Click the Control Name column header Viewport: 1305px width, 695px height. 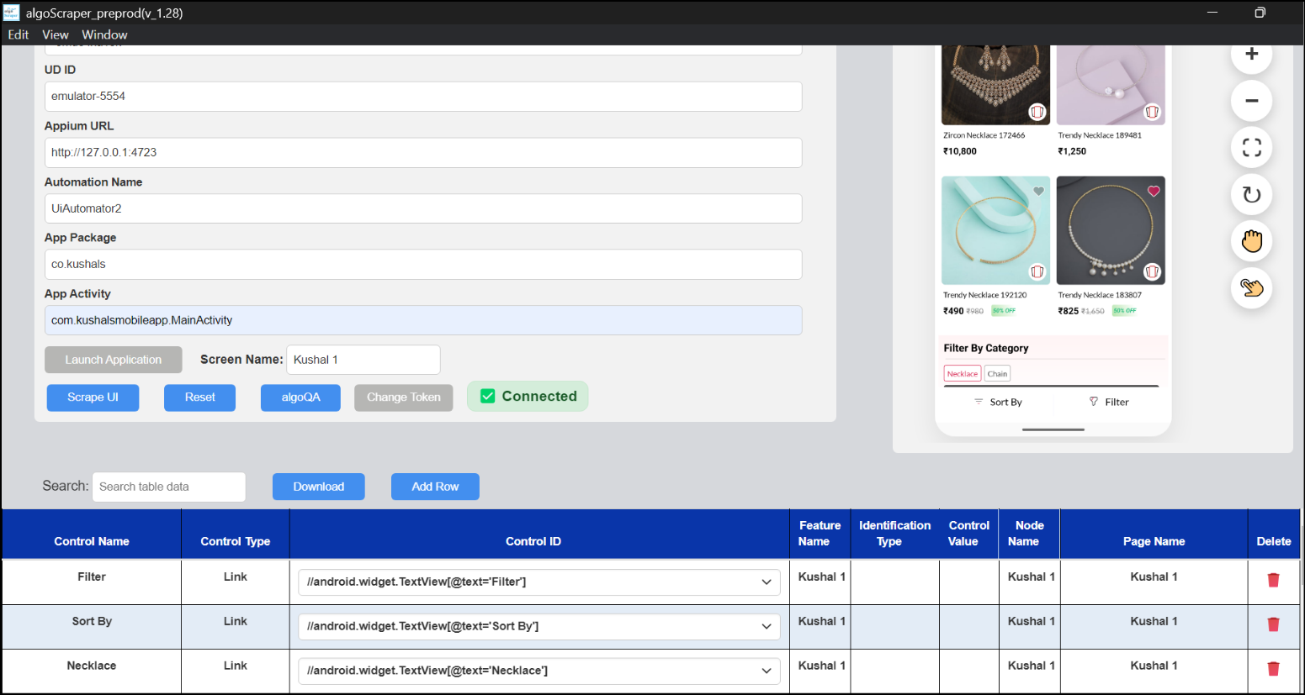pyautogui.click(x=92, y=541)
